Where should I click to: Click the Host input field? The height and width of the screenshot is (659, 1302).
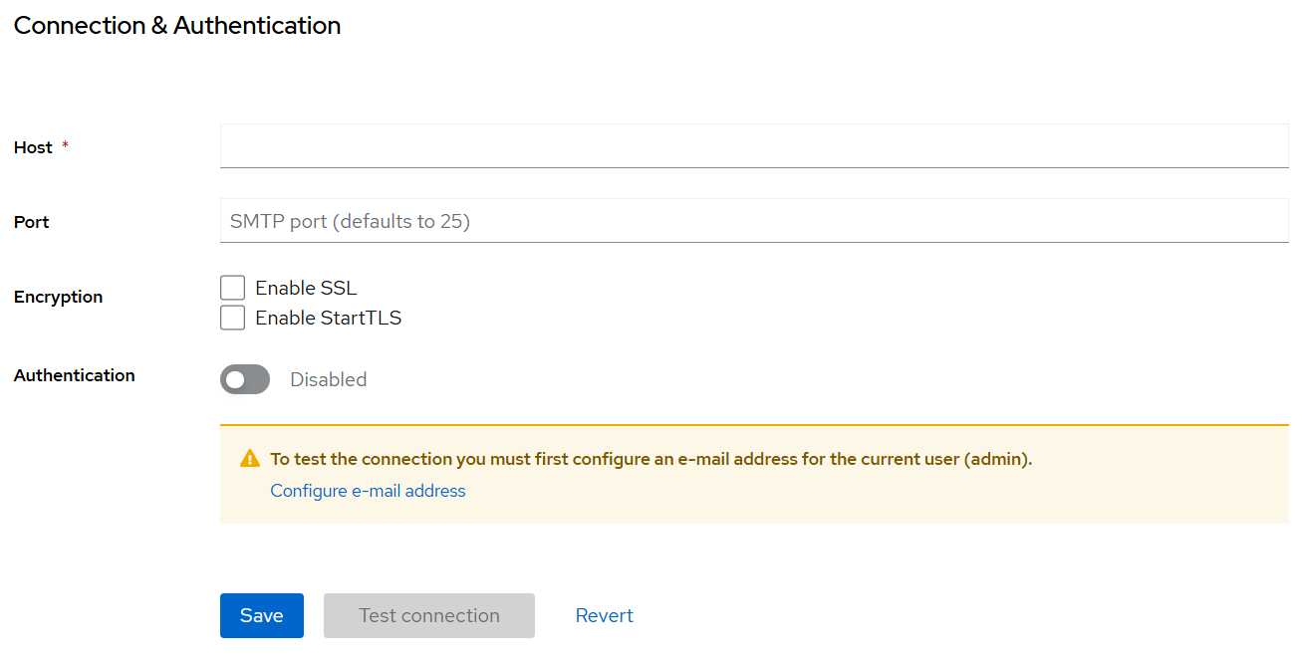754,145
